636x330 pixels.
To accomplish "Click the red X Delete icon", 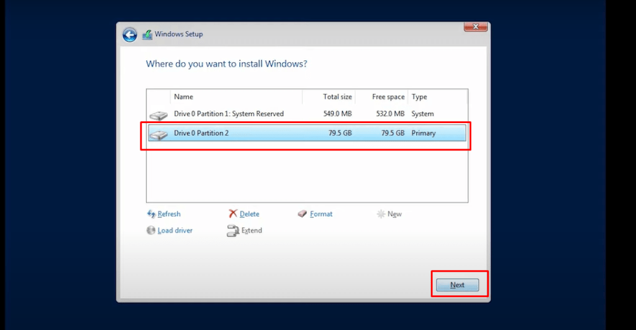I will pos(233,214).
